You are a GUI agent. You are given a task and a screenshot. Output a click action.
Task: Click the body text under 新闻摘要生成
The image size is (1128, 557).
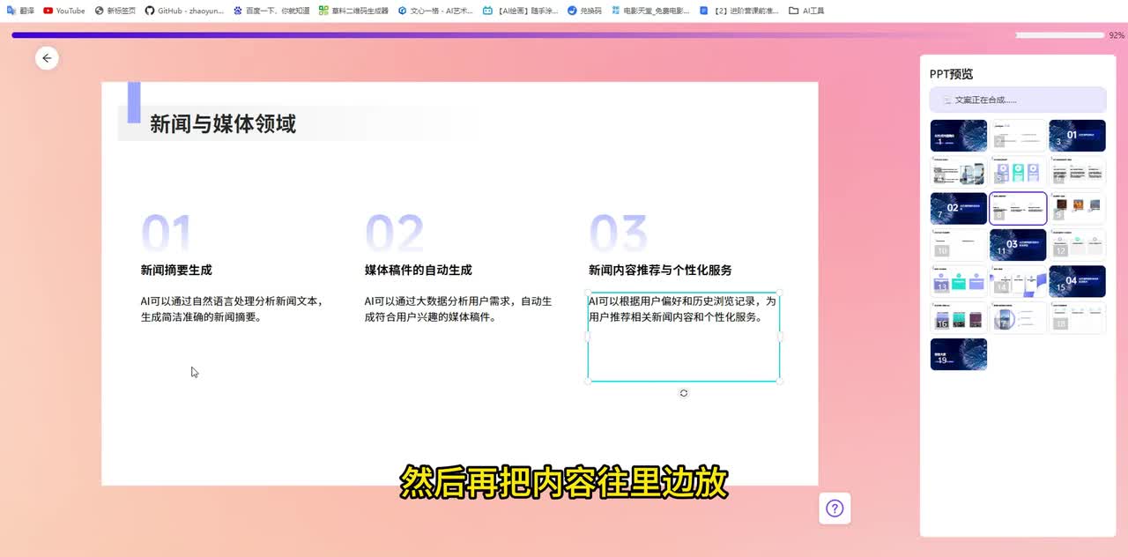coord(232,308)
